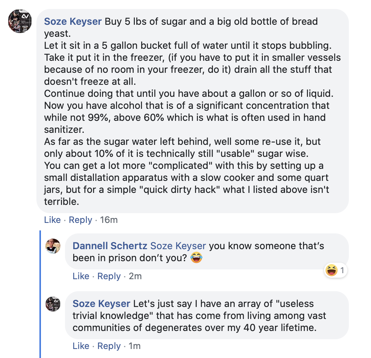
Task: Click the laughing emoji reaction badge
Action: [x=332, y=270]
